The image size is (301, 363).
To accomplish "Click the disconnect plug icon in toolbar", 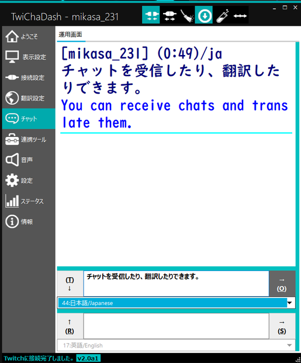I will coord(169,15).
